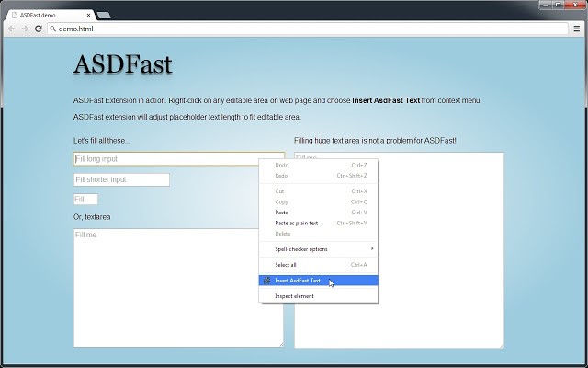Close the ASDFast demo tab
The image size is (588, 368).
88,16
